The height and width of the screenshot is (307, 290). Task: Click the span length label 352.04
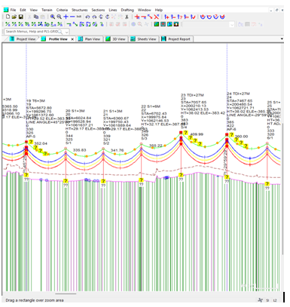pyautogui.click(x=41, y=143)
